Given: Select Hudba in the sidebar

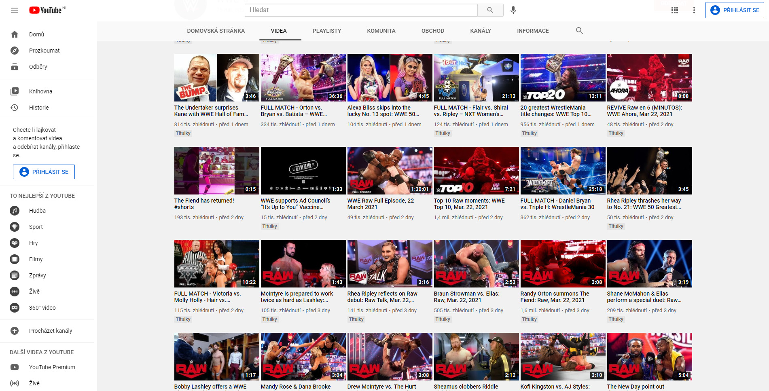Looking at the screenshot, I should (x=37, y=211).
